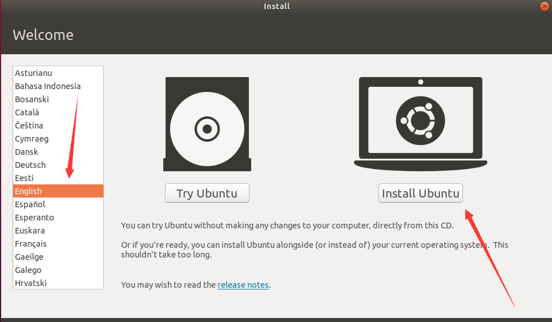Click the Try Ubuntu button

(x=207, y=193)
